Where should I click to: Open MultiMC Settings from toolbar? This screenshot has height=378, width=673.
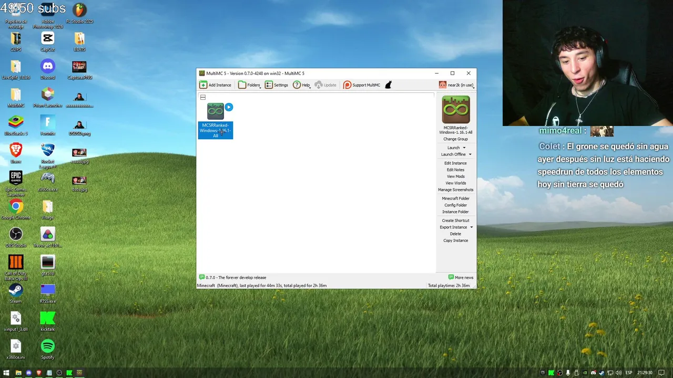[277, 85]
